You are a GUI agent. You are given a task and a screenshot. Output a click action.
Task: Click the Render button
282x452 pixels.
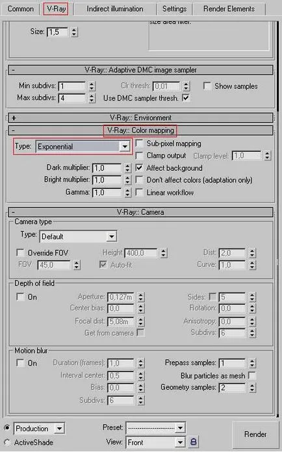pos(255,434)
